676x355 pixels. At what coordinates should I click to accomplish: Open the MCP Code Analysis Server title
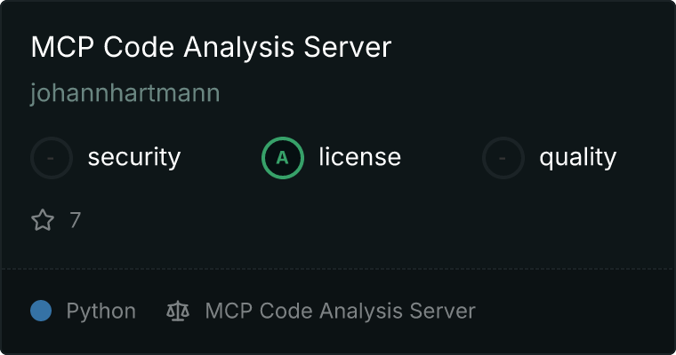[x=212, y=47]
